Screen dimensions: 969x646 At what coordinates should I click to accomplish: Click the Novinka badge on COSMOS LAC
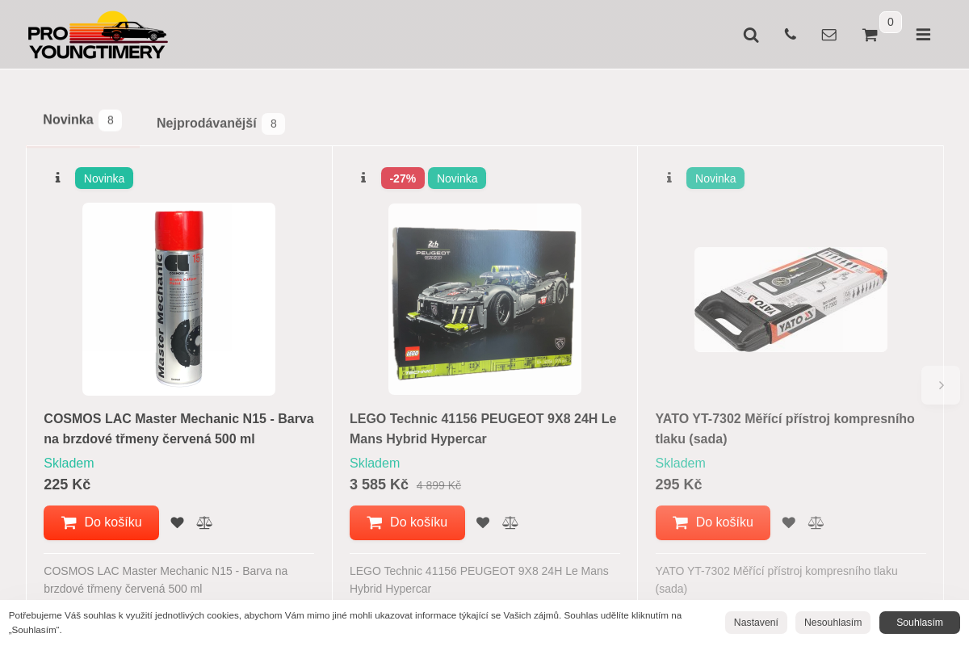[x=104, y=178]
